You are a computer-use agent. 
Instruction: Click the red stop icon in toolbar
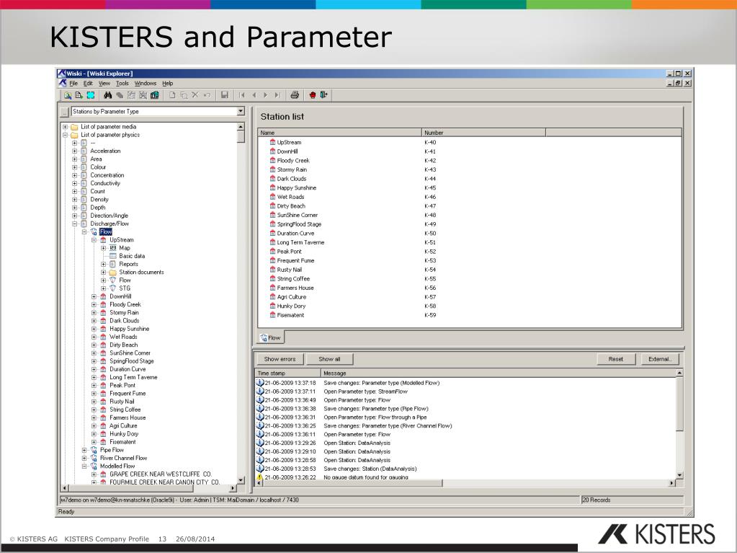pyautogui.click(x=313, y=95)
